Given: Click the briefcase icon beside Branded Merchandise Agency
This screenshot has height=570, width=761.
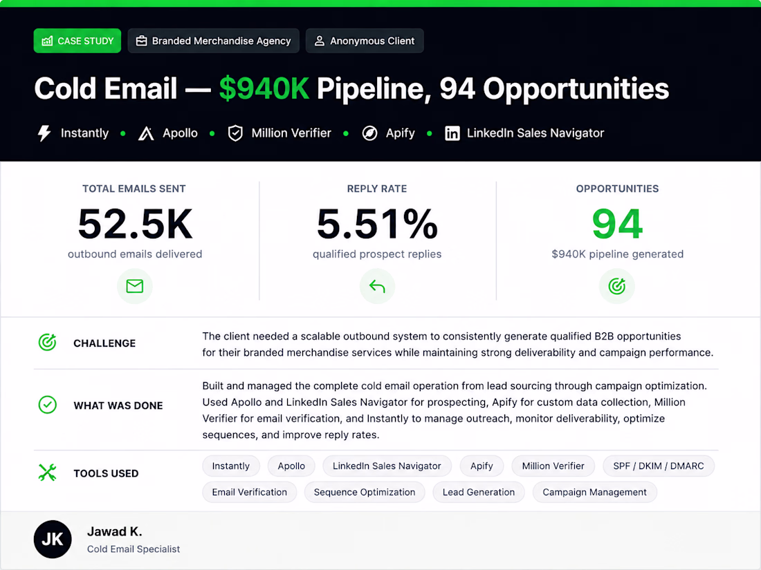Looking at the screenshot, I should point(141,41).
